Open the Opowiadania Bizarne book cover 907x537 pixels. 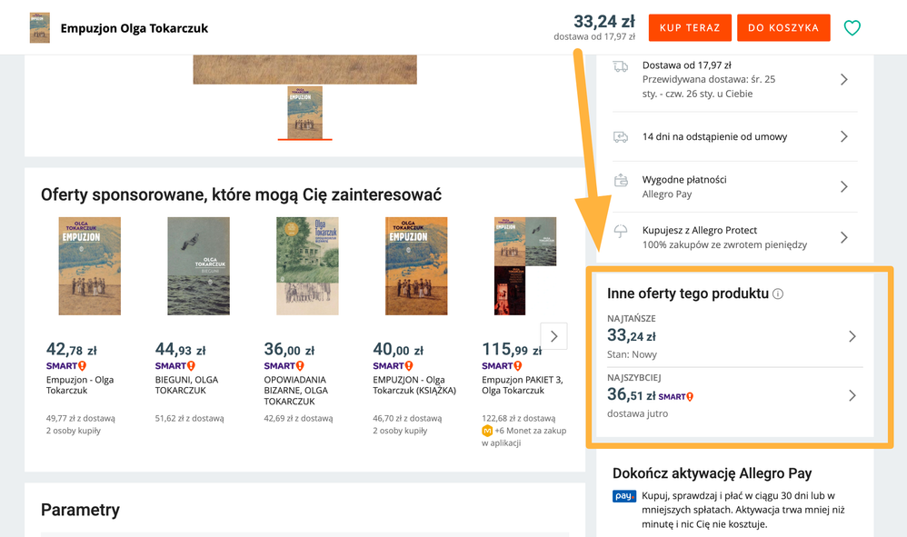click(307, 266)
